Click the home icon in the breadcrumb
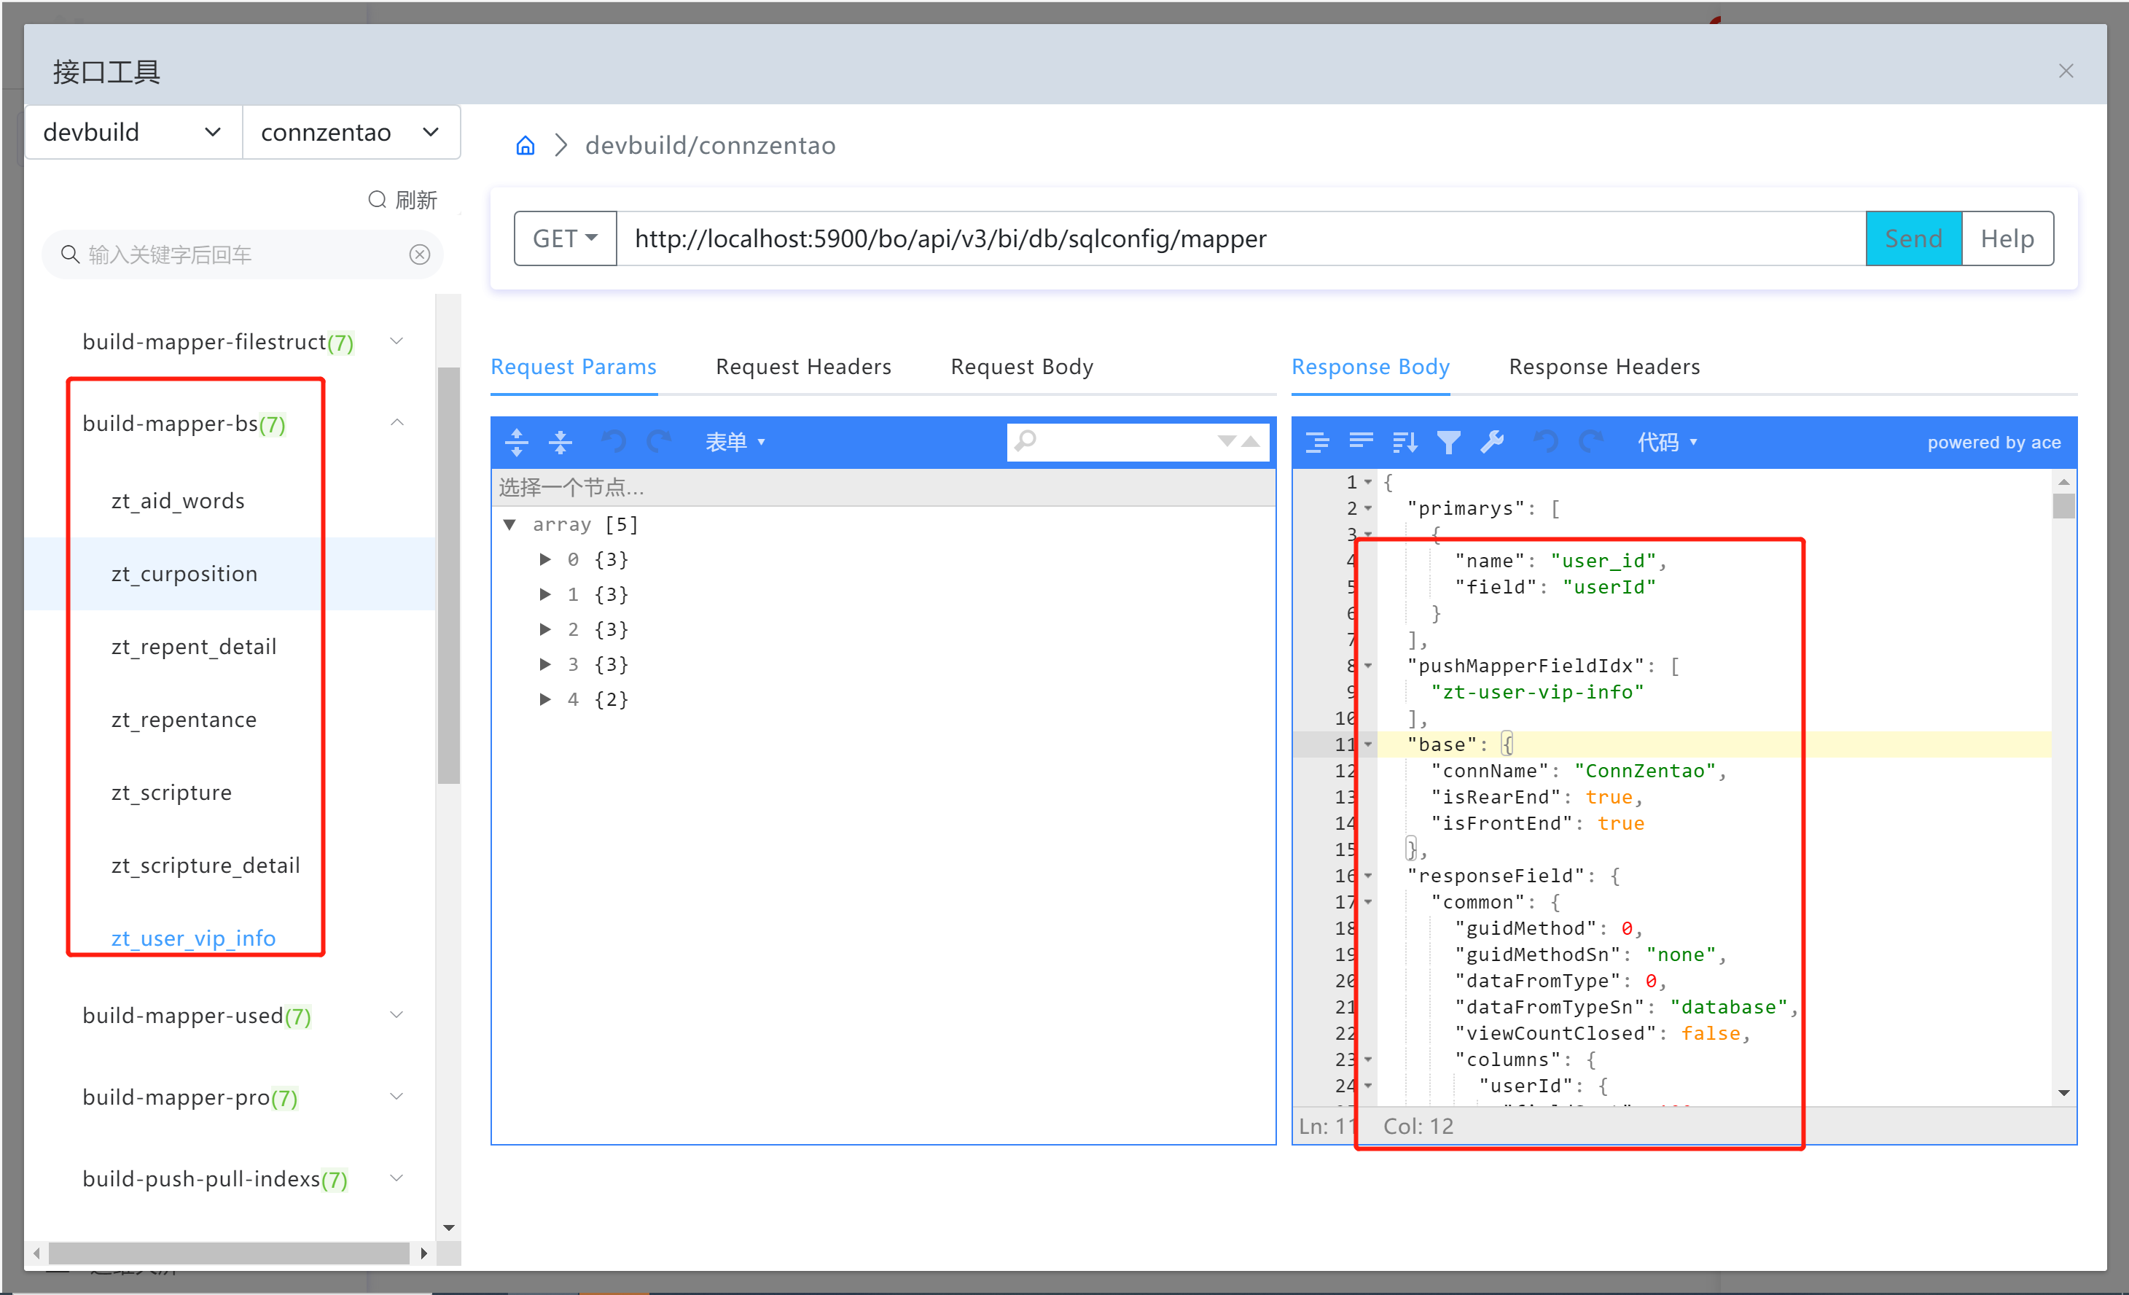Image resolution: width=2129 pixels, height=1295 pixels. (x=526, y=145)
